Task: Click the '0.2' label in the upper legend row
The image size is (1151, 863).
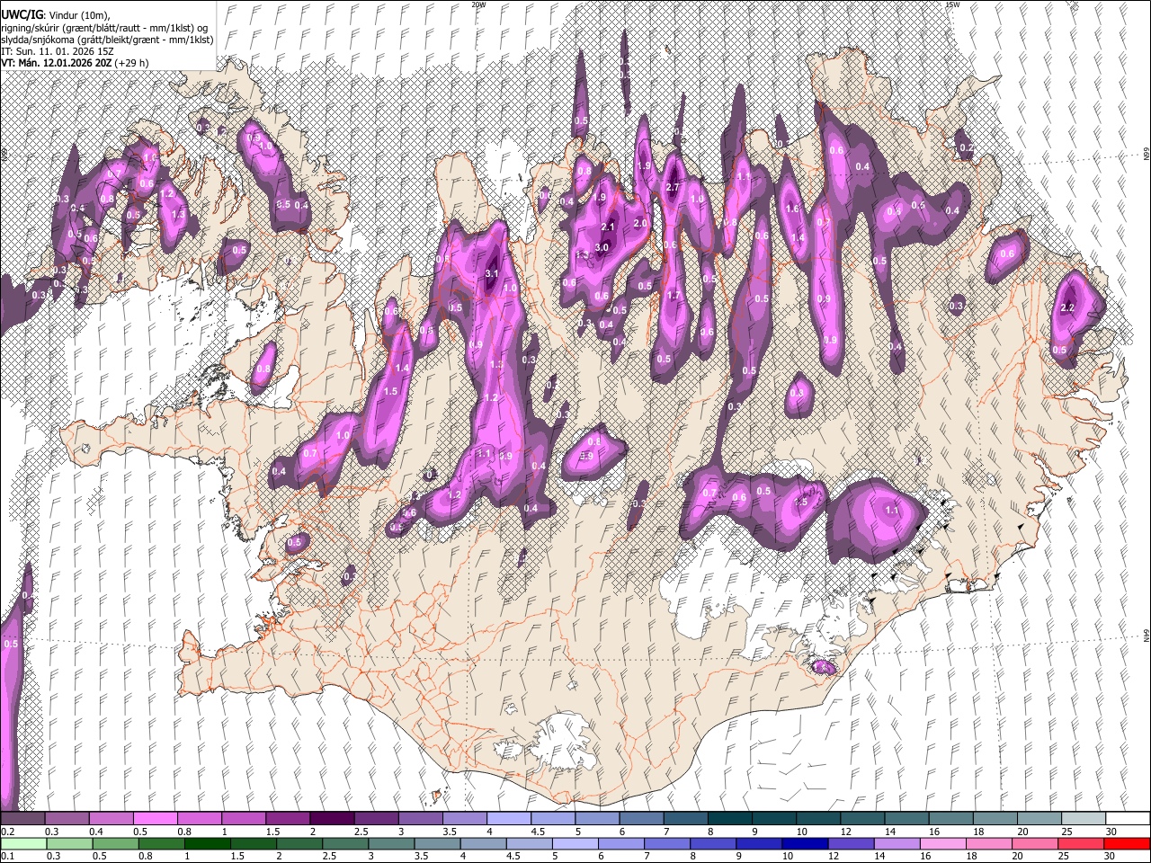Action: pos(7,832)
